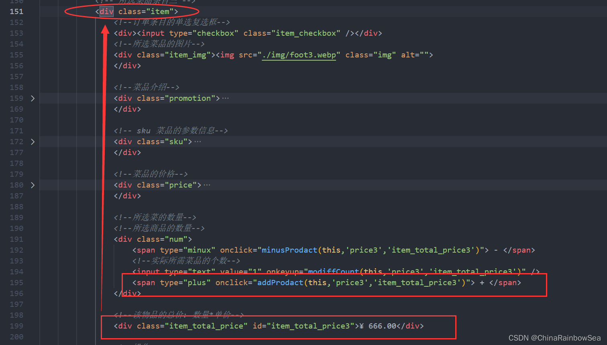Click the div class="num" opening tag
This screenshot has width=607, height=345.
153,239
